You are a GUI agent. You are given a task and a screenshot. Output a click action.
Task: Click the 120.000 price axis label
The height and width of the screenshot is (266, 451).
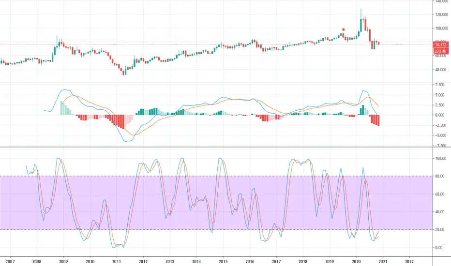pyautogui.click(x=441, y=15)
